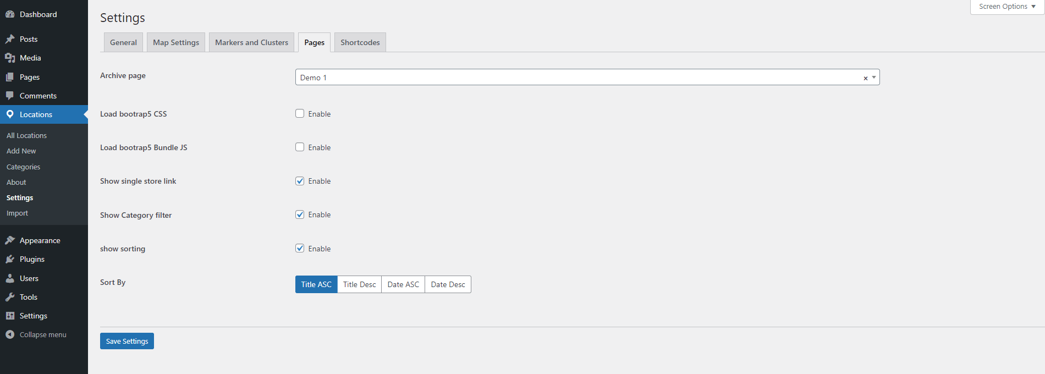The width and height of the screenshot is (1045, 374).
Task: Uncheck the show sorting checkbox
Action: pyautogui.click(x=300, y=248)
